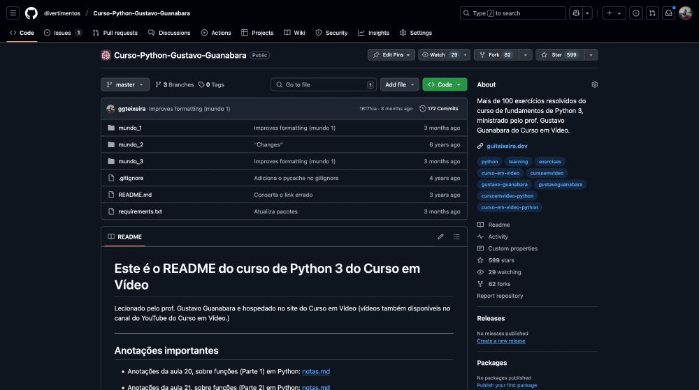Viewport: 699px width, 390px height.
Task: Open the Pull requests tab
Action: click(x=115, y=33)
